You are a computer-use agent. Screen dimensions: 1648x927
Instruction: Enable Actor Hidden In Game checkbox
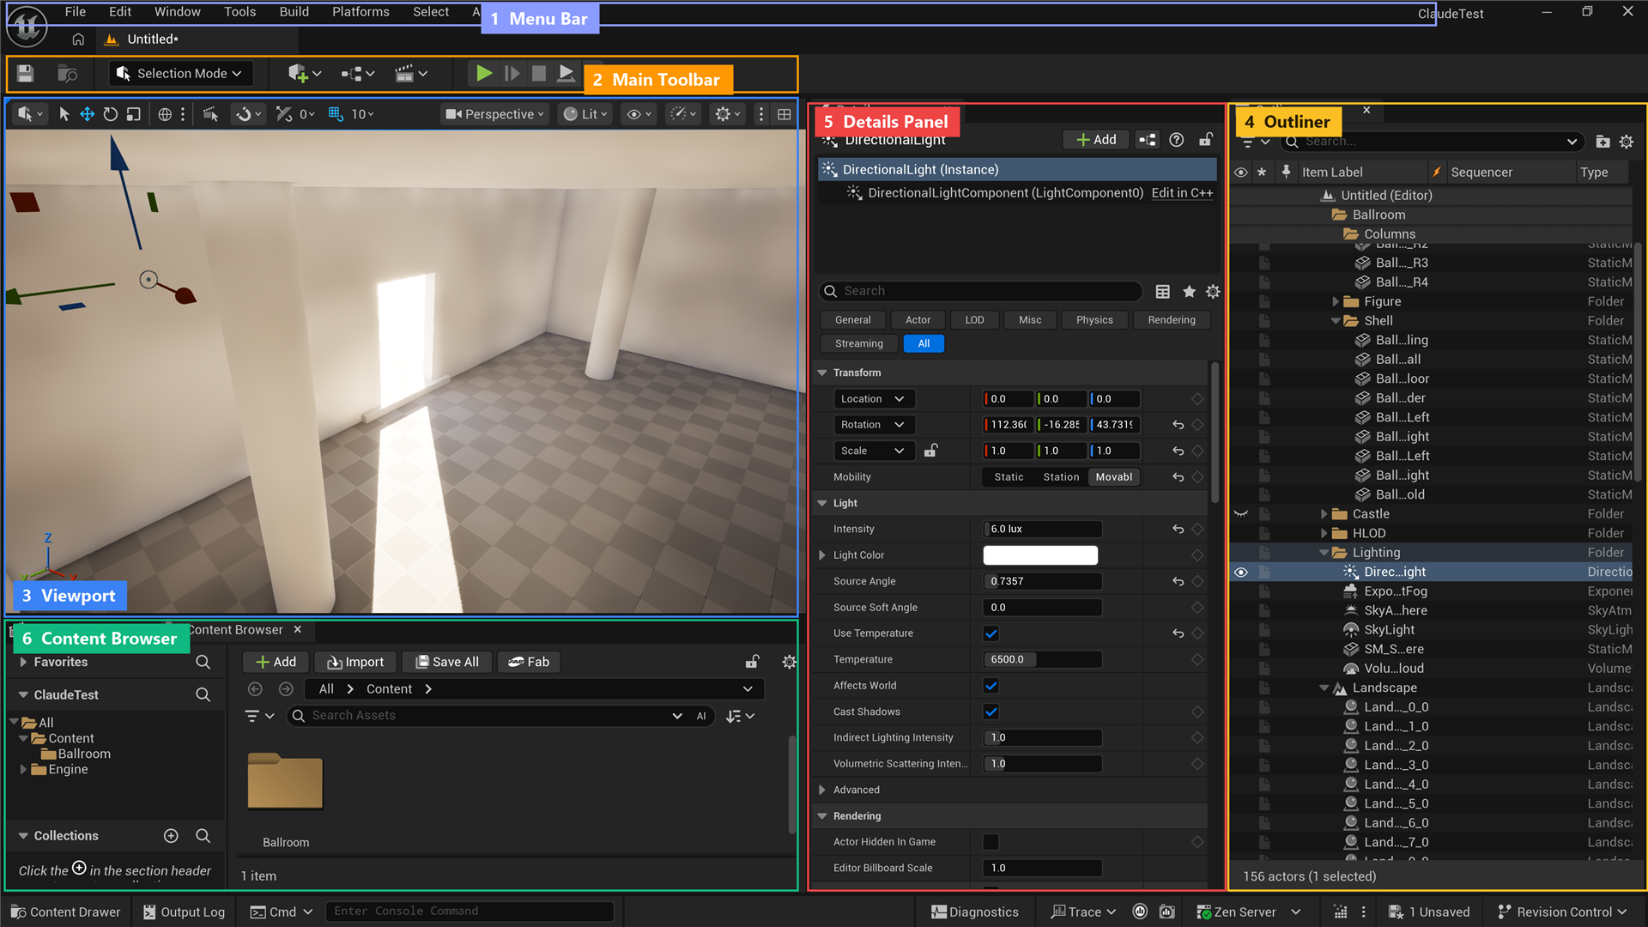(x=991, y=843)
